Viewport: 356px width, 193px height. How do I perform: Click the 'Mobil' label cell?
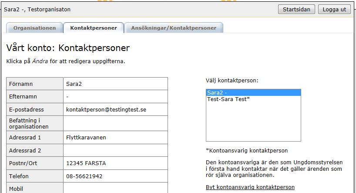coord(35,188)
